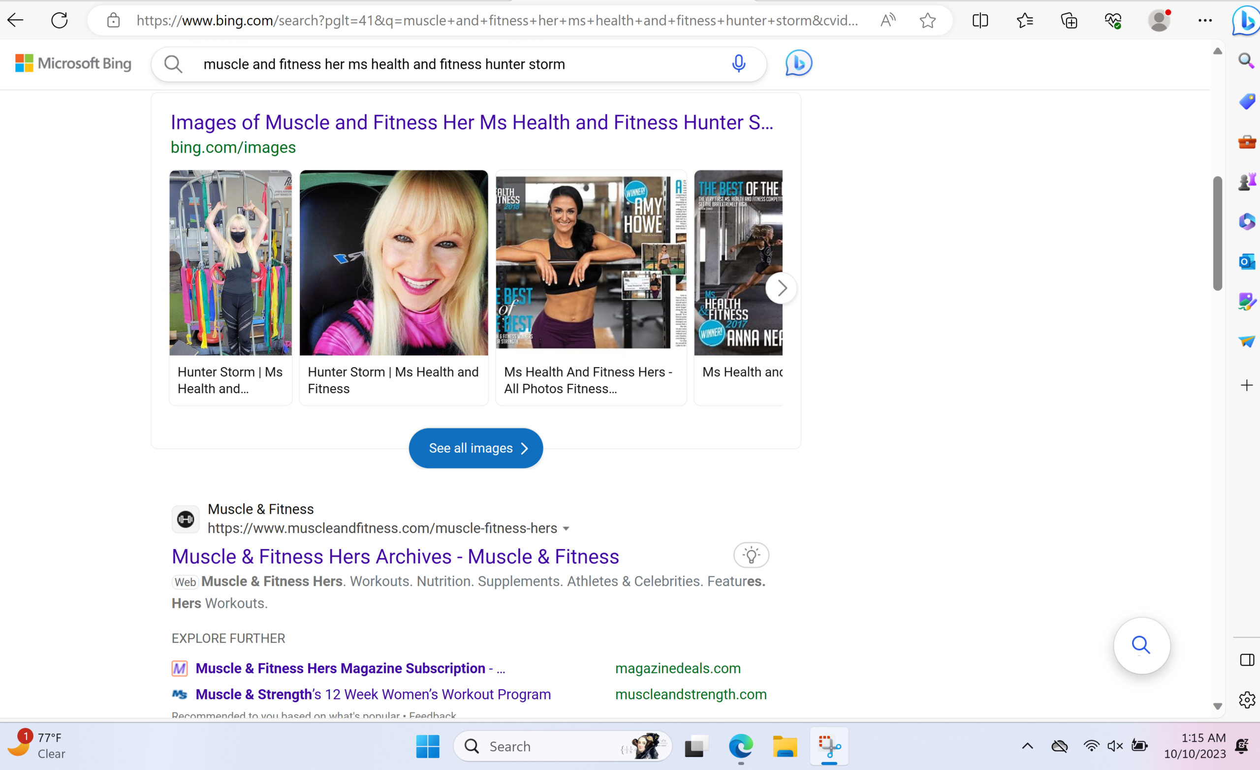The height and width of the screenshot is (770, 1260).
Task: Click scrollbar up arrow
Action: coord(1217,51)
